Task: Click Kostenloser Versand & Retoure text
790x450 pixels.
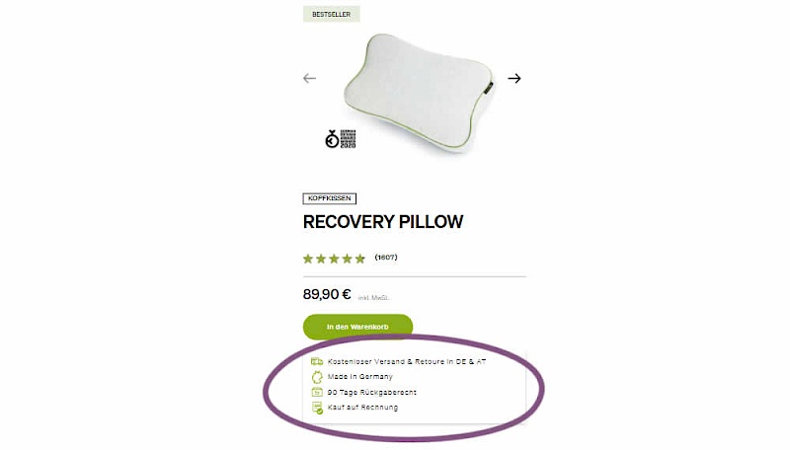Action: point(407,361)
